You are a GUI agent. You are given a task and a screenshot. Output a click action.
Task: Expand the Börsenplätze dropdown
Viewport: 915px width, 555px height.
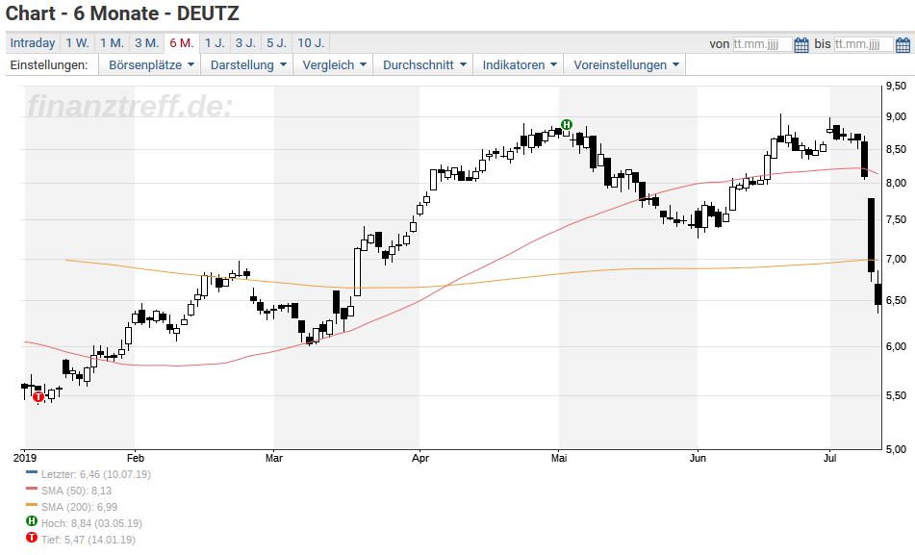click(150, 64)
